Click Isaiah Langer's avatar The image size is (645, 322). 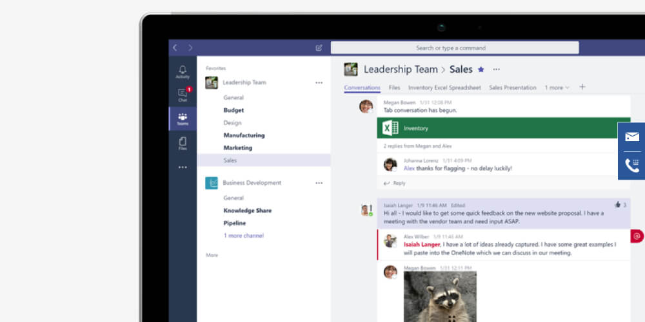pos(366,209)
